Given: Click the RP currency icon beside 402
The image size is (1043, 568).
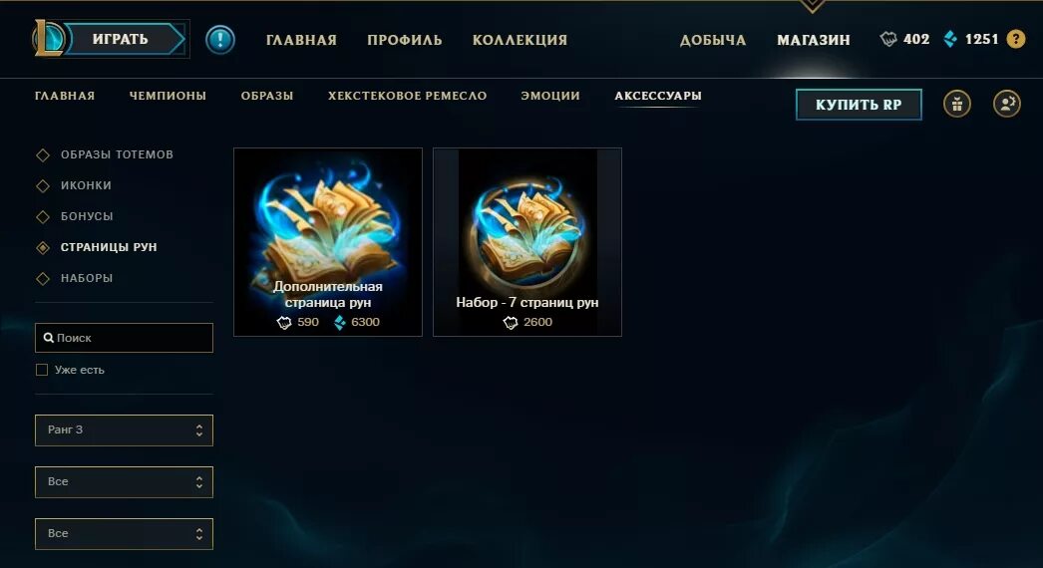Looking at the screenshot, I should (888, 39).
